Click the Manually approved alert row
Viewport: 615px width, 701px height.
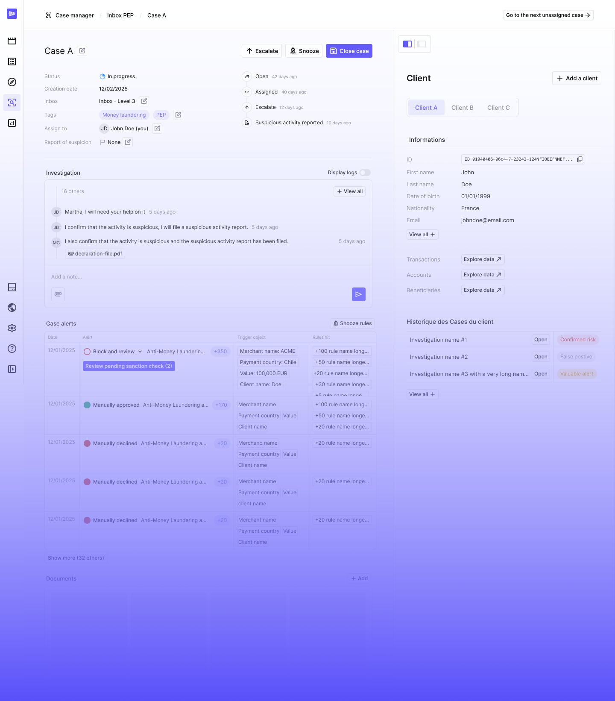point(210,416)
